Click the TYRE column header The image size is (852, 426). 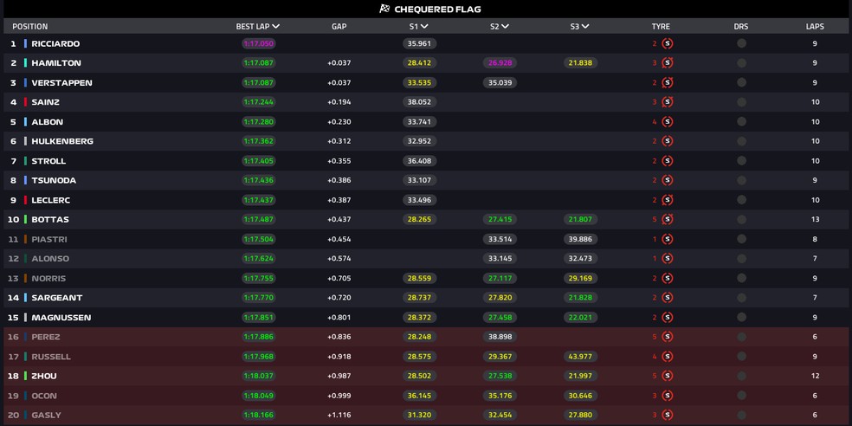tap(661, 26)
